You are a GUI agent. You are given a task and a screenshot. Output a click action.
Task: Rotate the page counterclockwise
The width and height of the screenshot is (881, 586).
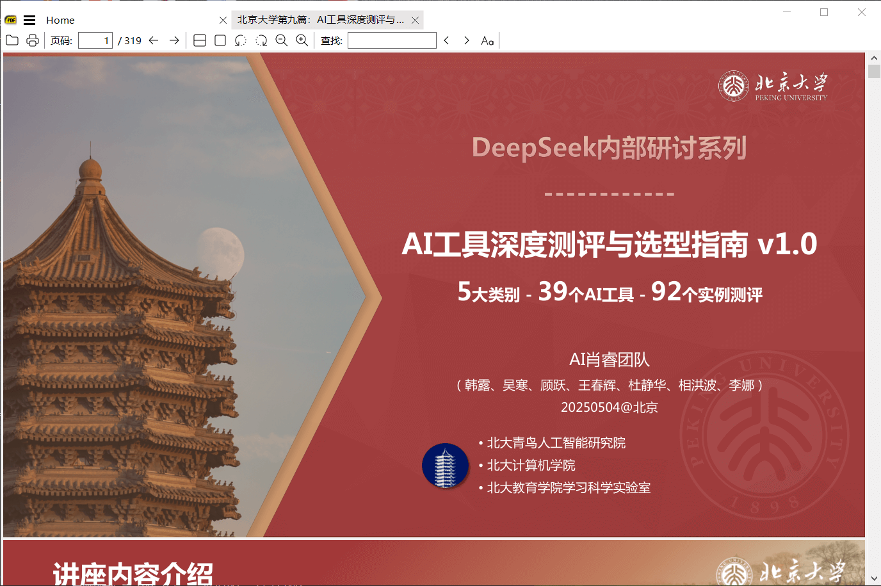(x=241, y=40)
